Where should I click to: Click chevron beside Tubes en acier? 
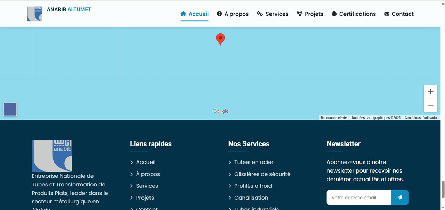230,162
